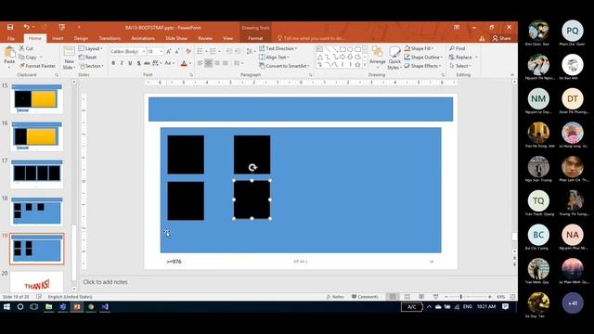Viewport: 594px width, 334px height.
Task: Click the Windows Start button
Action: click(6, 307)
